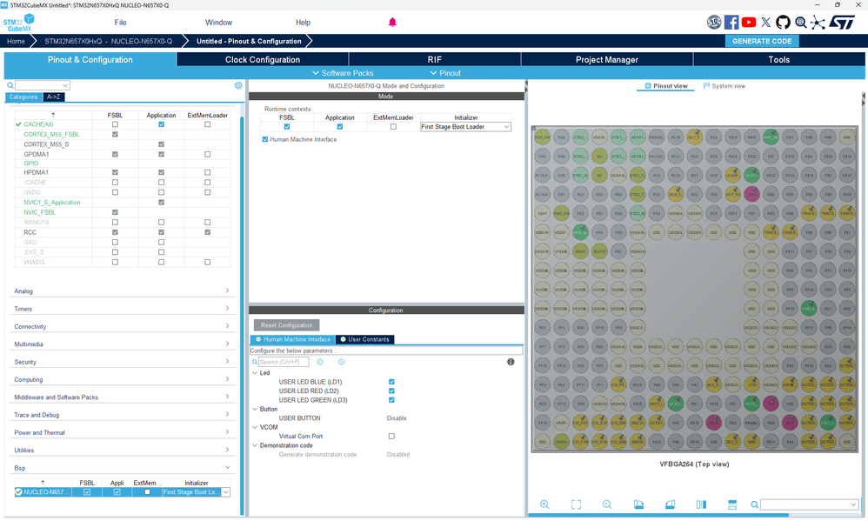Click the left panel vertical scrollbar
The image size is (868, 521).
point(242,316)
